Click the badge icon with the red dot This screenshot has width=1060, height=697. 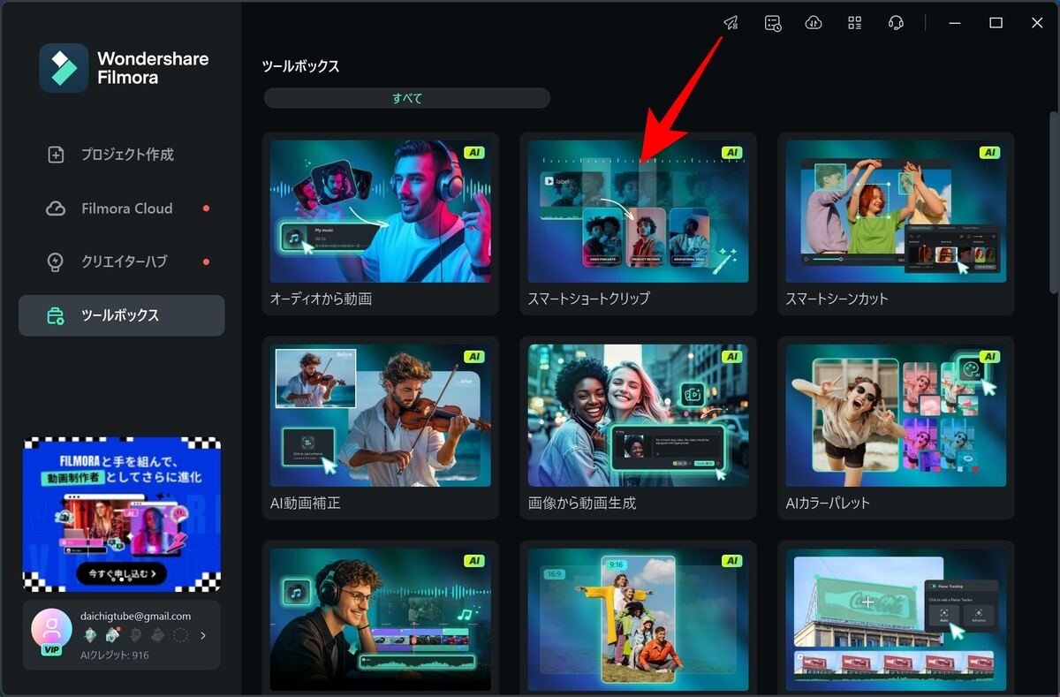click(x=113, y=635)
